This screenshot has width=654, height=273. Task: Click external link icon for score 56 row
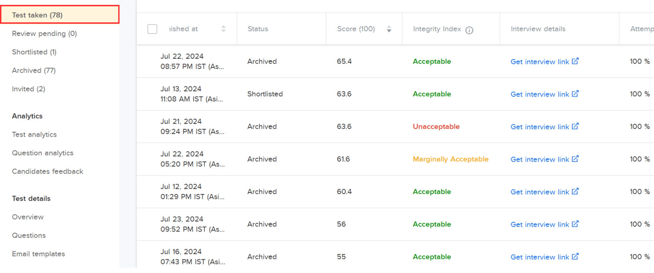click(x=575, y=224)
